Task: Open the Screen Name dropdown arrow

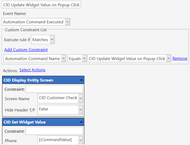Action: 81,98
